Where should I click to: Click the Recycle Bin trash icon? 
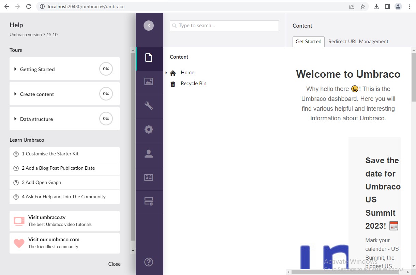(x=173, y=84)
